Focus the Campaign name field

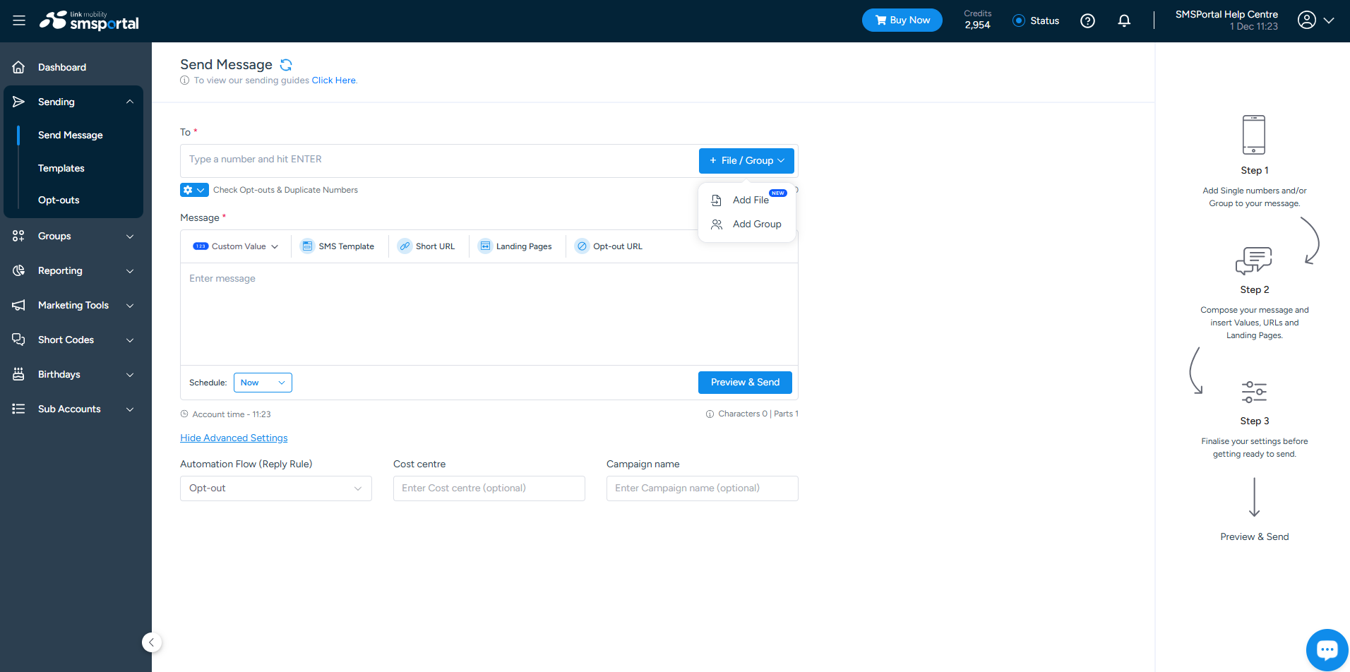point(703,488)
